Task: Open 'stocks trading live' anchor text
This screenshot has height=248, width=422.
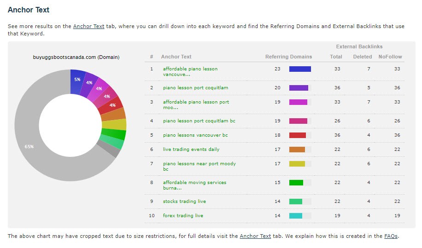Action: pos(184,202)
